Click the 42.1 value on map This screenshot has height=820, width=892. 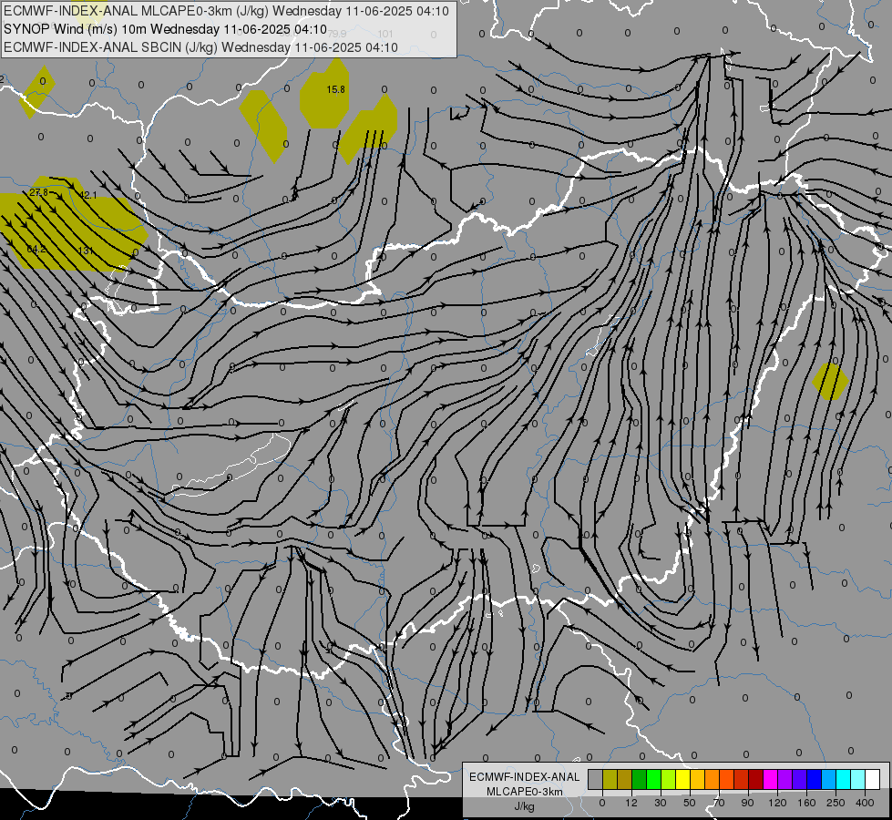87,195
